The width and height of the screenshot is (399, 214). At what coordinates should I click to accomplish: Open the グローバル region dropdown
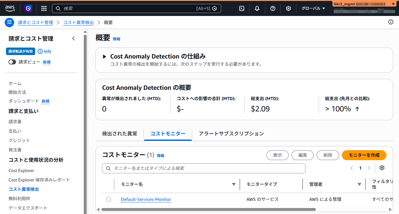[313, 8]
